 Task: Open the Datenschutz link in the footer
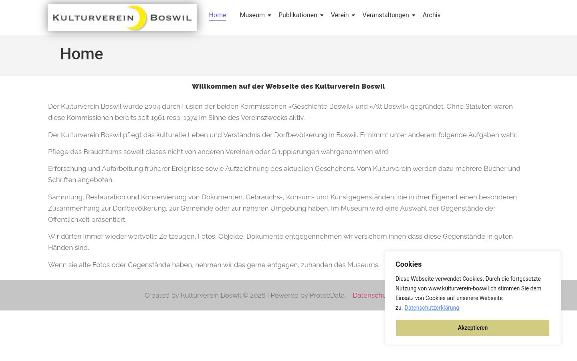(369, 295)
